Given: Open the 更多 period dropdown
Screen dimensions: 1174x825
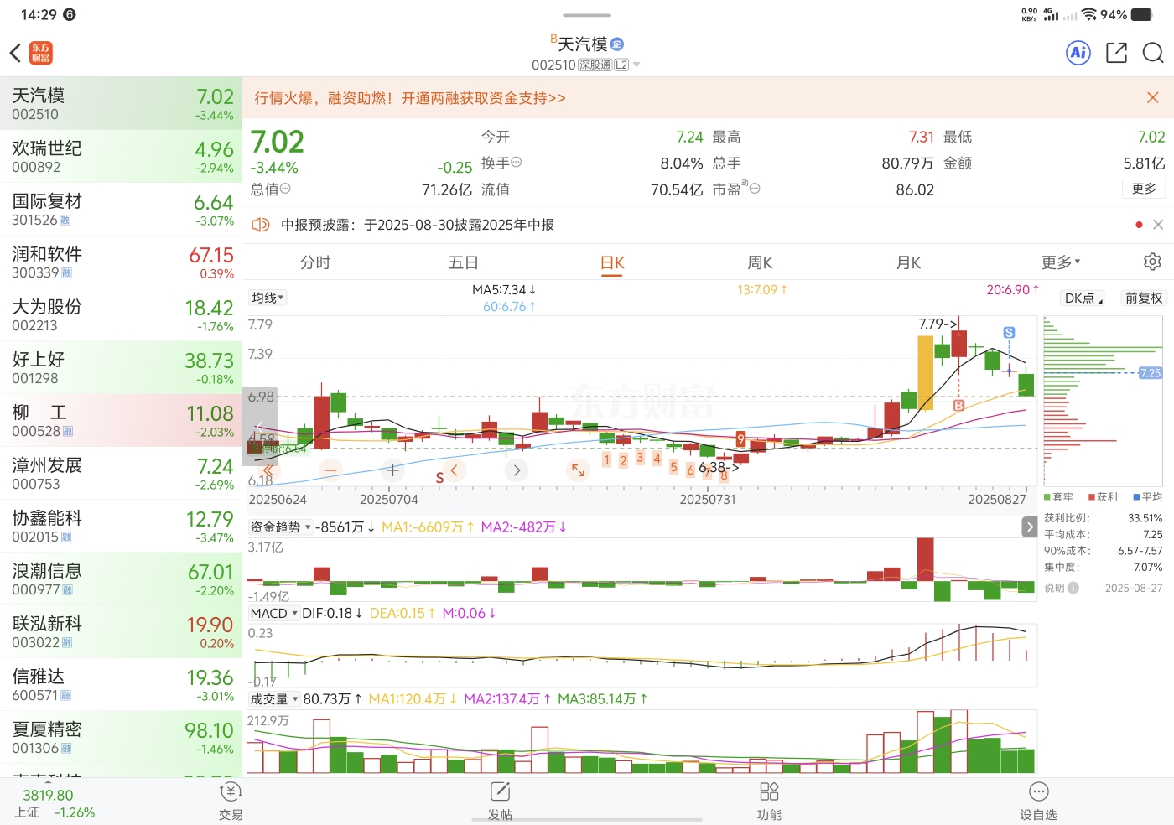Looking at the screenshot, I should pyautogui.click(x=1061, y=262).
